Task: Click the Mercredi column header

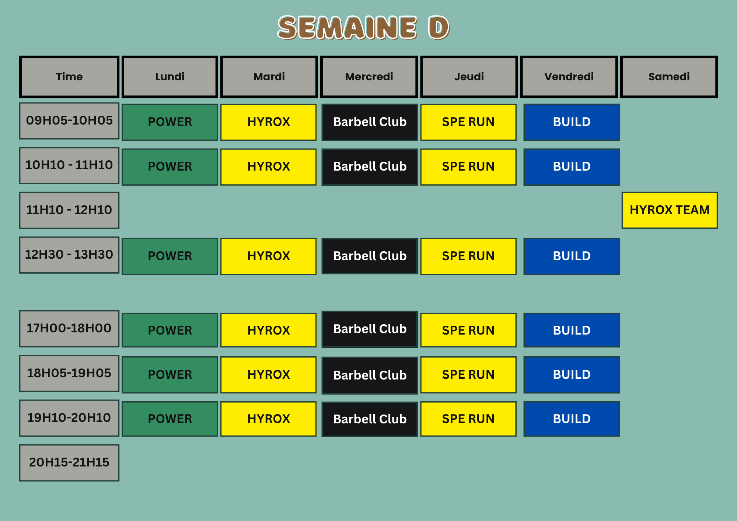Action: coord(369,76)
